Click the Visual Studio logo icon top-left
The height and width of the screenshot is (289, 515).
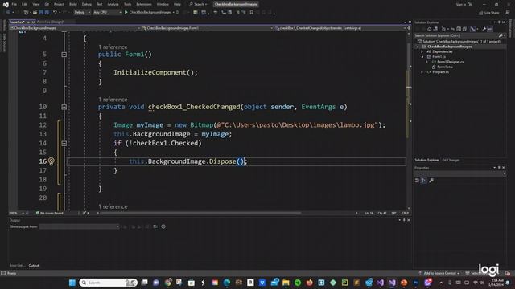(x=6, y=5)
